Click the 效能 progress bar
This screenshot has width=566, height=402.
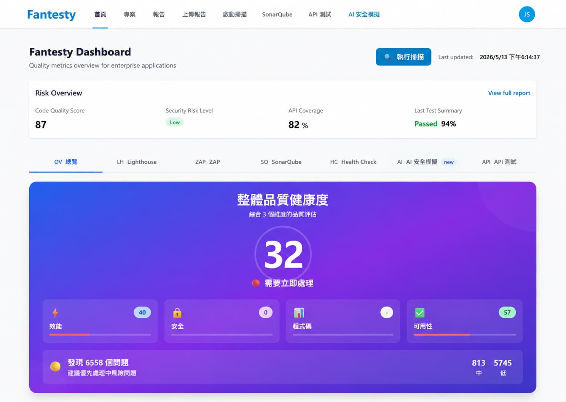[100, 335]
